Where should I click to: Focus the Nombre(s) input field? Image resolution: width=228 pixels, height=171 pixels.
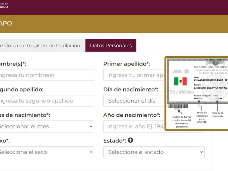point(47,75)
